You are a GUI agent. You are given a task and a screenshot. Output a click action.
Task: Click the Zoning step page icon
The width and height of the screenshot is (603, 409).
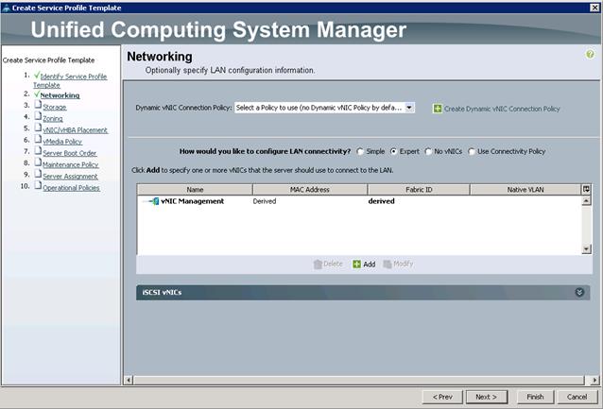click(38, 116)
